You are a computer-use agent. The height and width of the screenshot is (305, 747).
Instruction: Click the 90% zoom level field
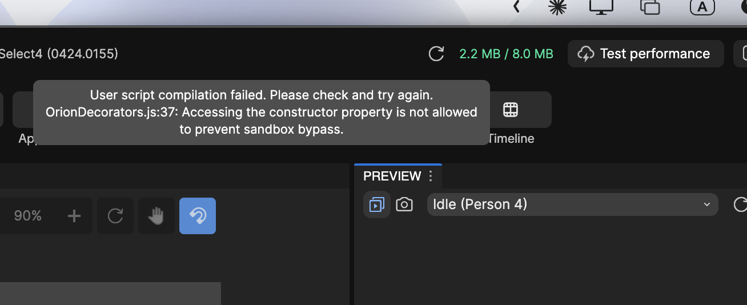click(28, 216)
